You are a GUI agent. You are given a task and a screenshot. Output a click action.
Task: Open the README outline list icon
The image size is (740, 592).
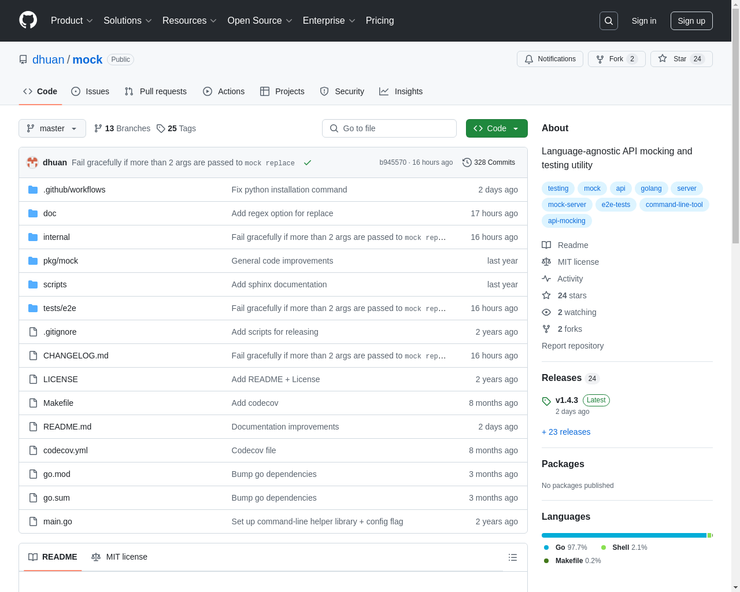point(513,557)
